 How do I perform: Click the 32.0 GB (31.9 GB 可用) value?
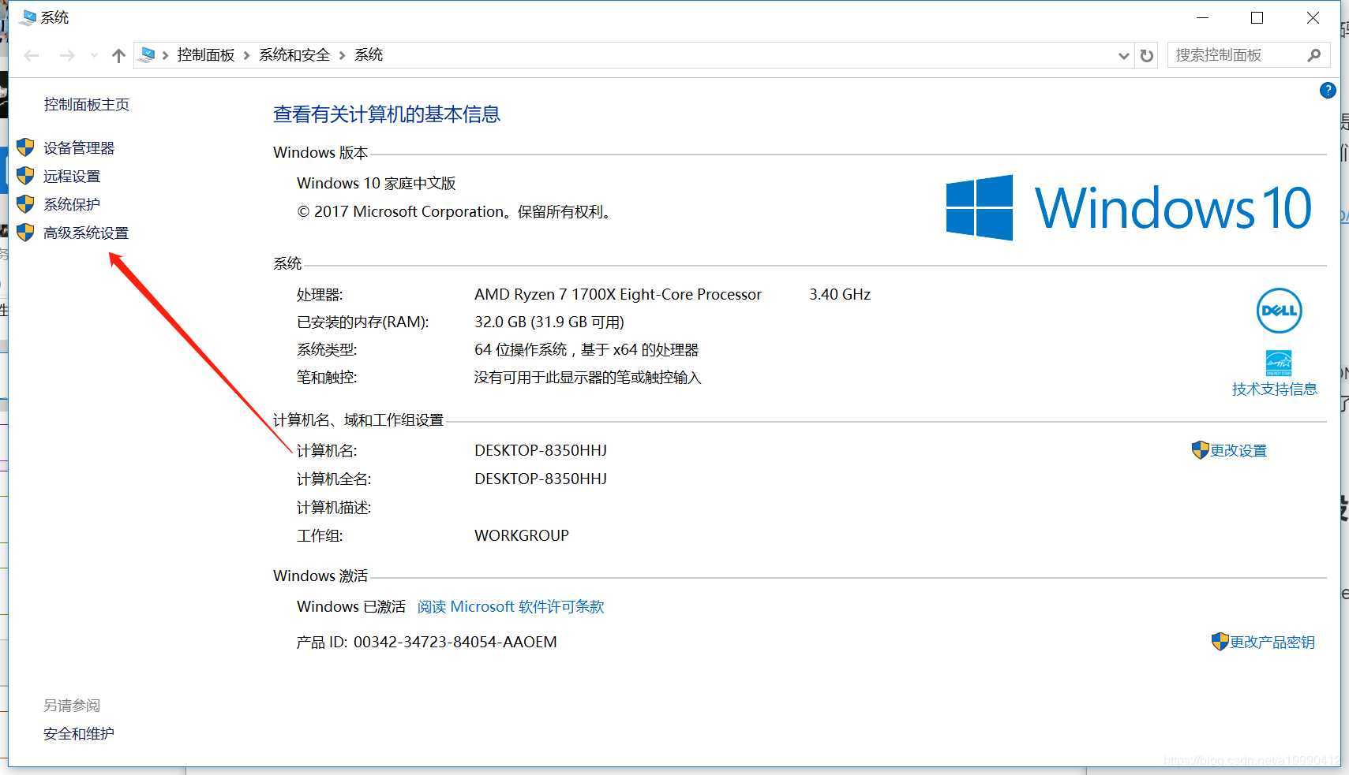pyautogui.click(x=549, y=322)
